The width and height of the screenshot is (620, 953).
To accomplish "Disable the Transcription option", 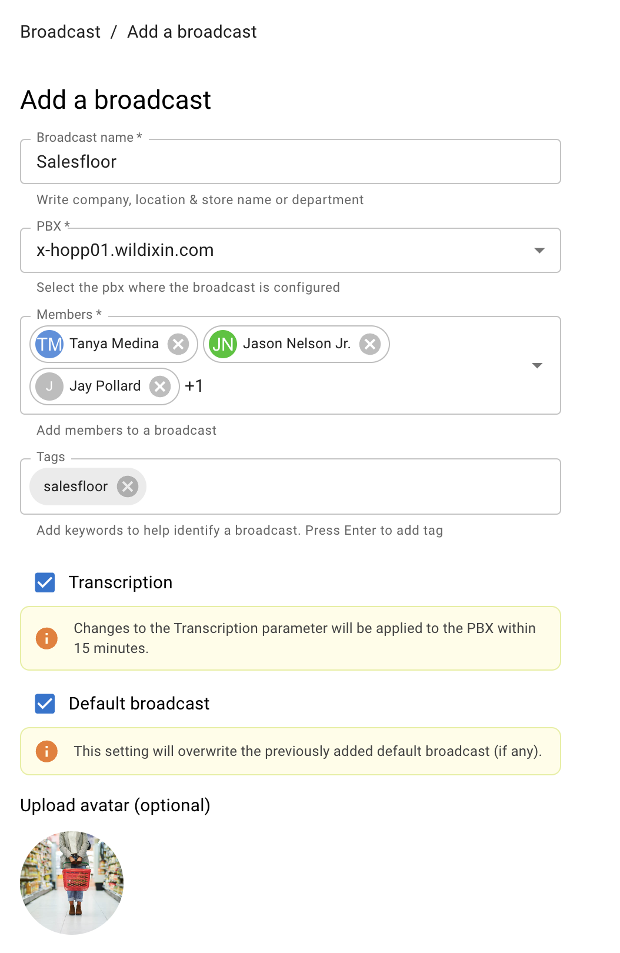I will pos(45,582).
